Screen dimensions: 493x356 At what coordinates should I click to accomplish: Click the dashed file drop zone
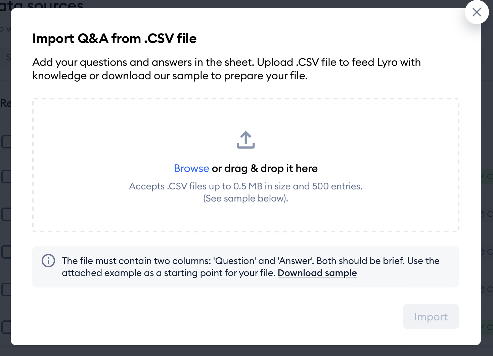[246, 165]
